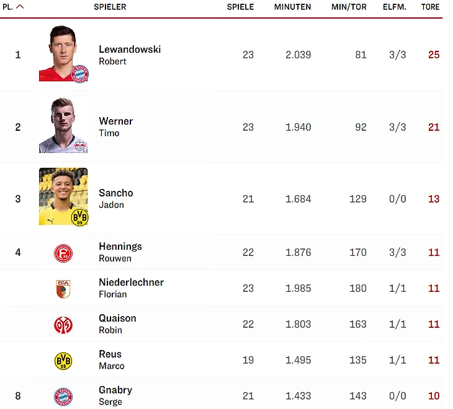Click the RB Leipzig badge on Werner's photo
Screen dimensions: 453x409
point(80,146)
